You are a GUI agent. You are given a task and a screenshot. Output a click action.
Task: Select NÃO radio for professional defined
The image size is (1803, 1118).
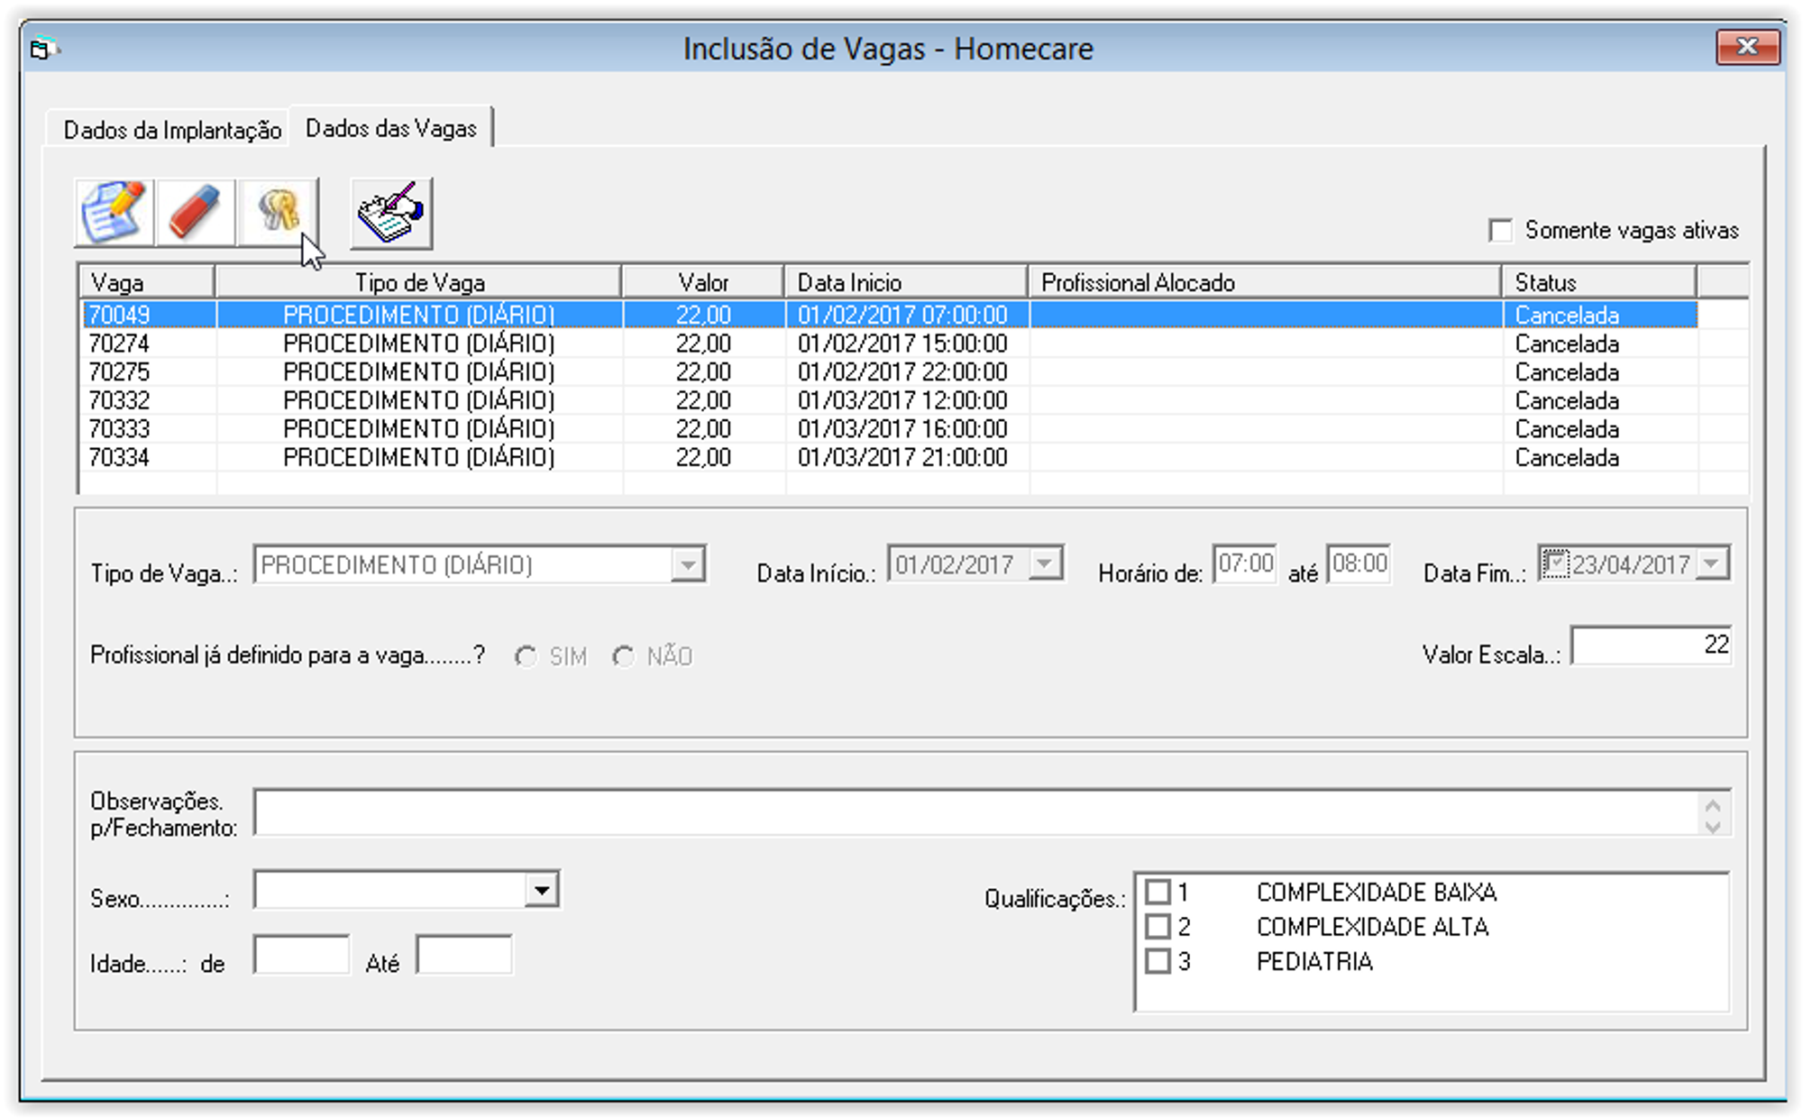tap(623, 656)
